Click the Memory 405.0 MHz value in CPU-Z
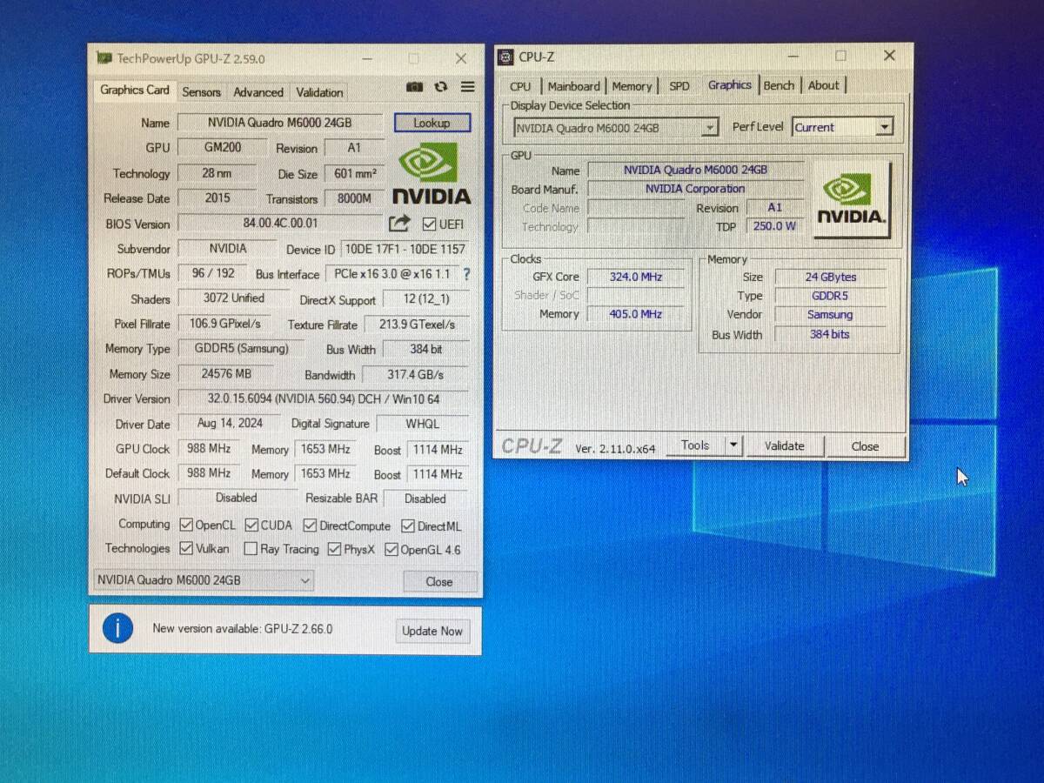 635,314
